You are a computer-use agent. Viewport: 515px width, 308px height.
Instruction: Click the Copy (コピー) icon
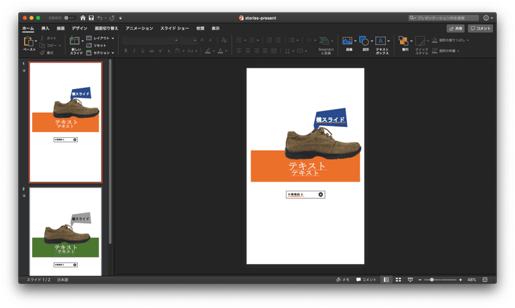click(42, 45)
